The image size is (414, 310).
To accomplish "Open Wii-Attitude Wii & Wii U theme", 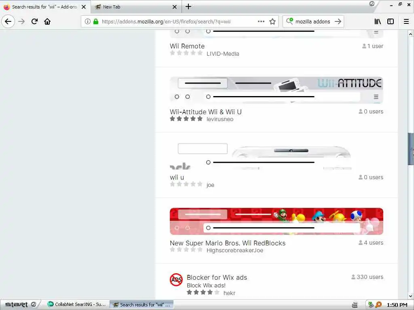I will tap(206, 112).
